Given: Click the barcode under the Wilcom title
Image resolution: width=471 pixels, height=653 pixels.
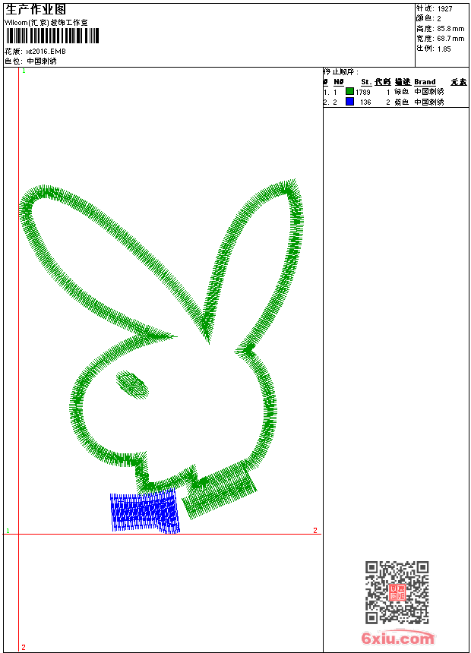Looking at the screenshot, I should [x=52, y=36].
